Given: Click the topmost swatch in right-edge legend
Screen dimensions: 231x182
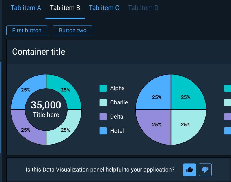Looking at the screenshot, I should pyautogui.click(x=227, y=88).
